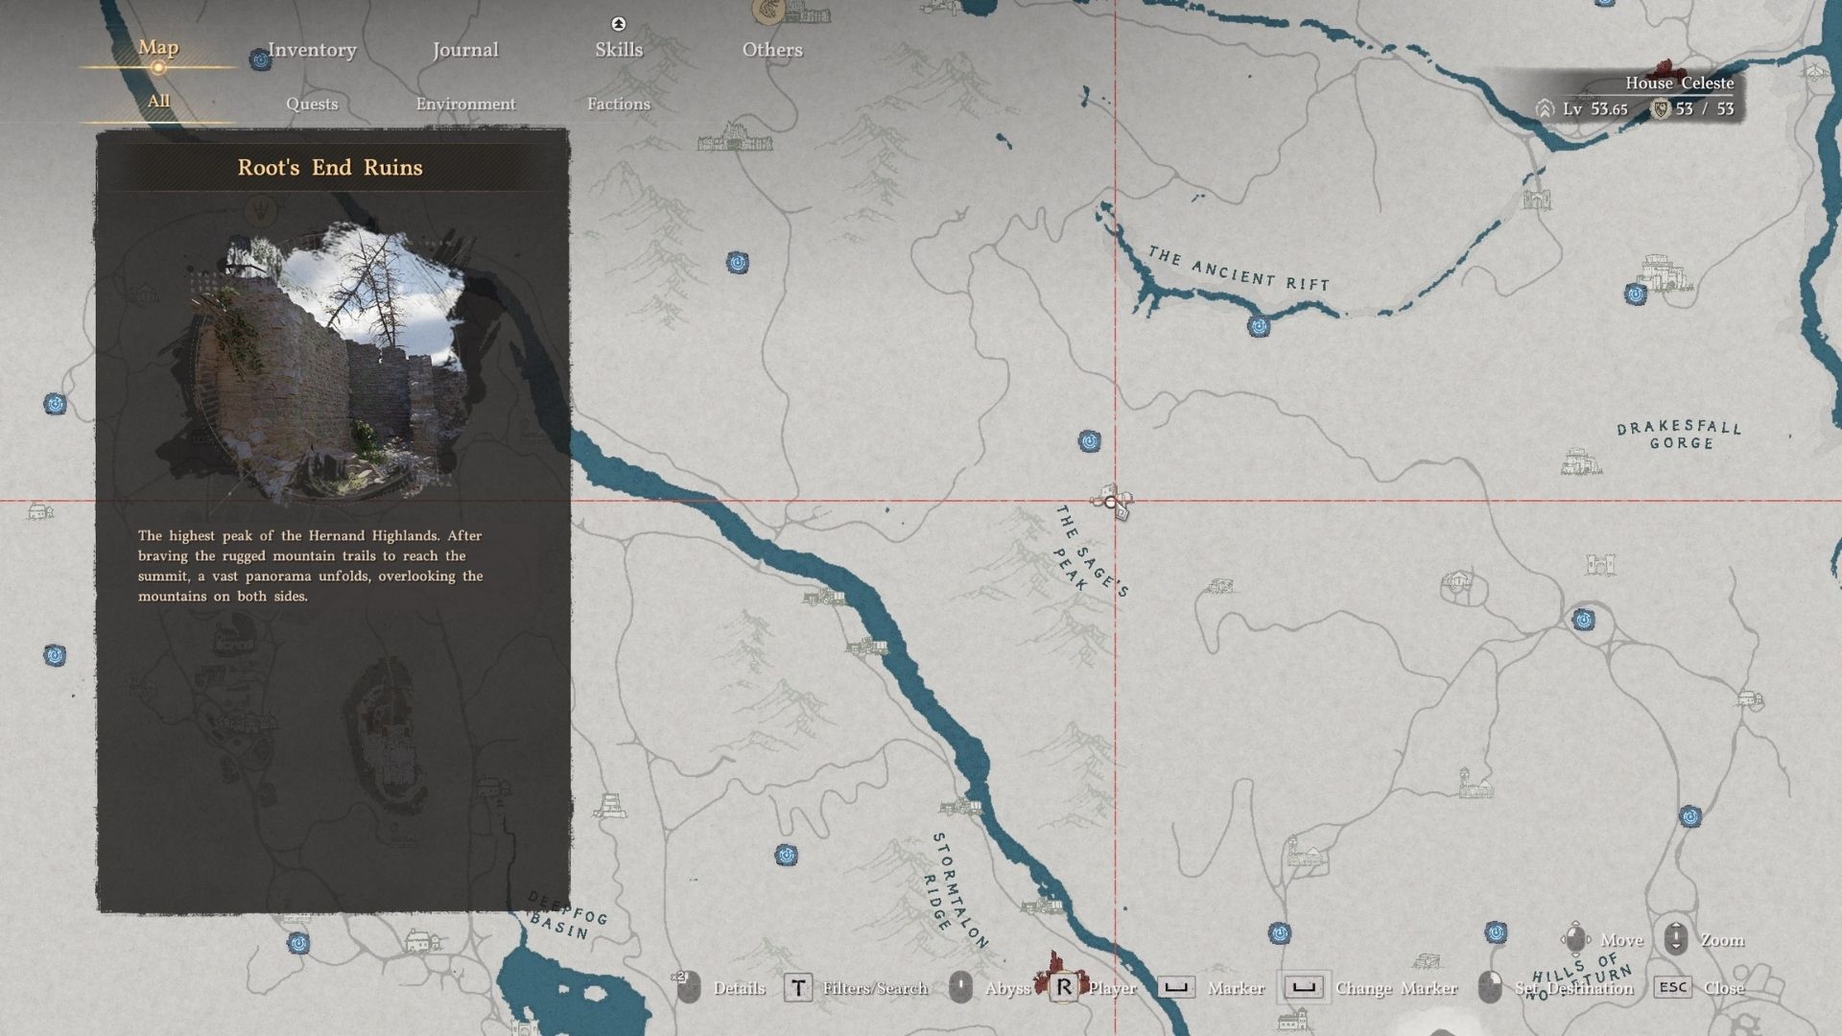Click the Drakesfall Gorge map label

(1679, 435)
